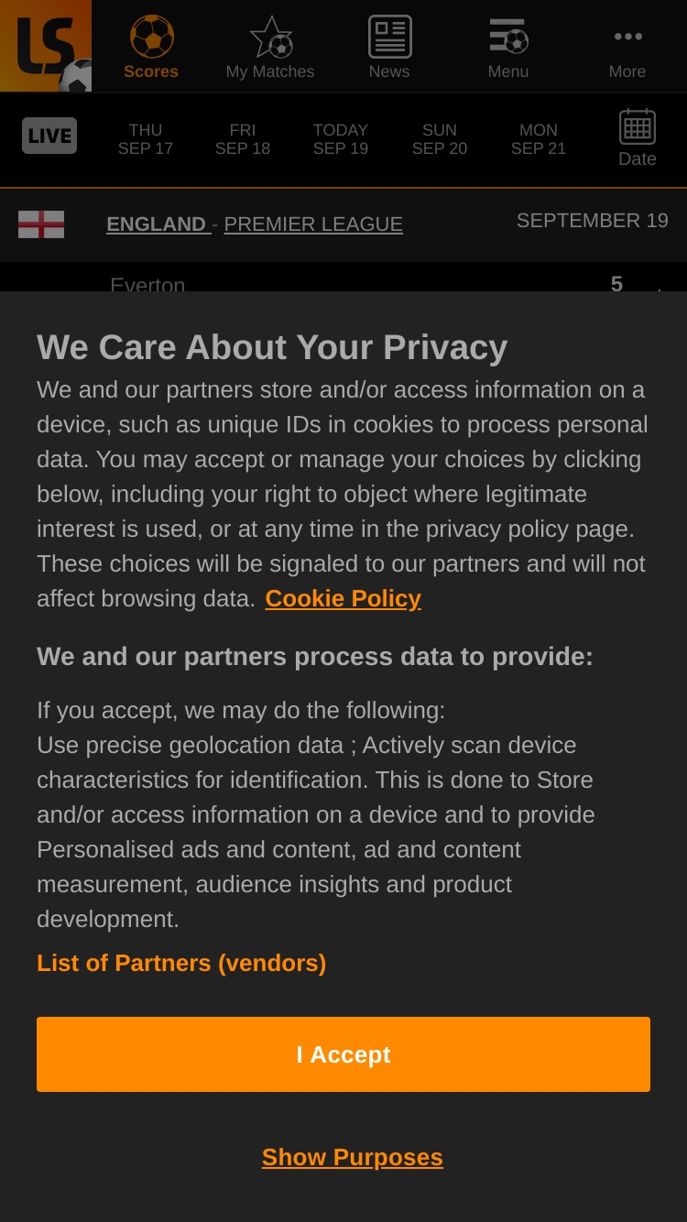The width and height of the screenshot is (687, 1222).
Task: Expand Show Purposes options
Action: 353,1157
